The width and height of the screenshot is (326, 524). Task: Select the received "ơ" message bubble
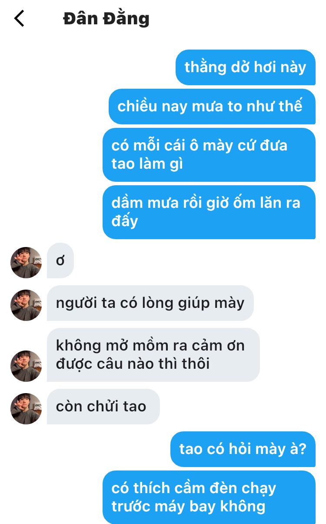click(60, 260)
